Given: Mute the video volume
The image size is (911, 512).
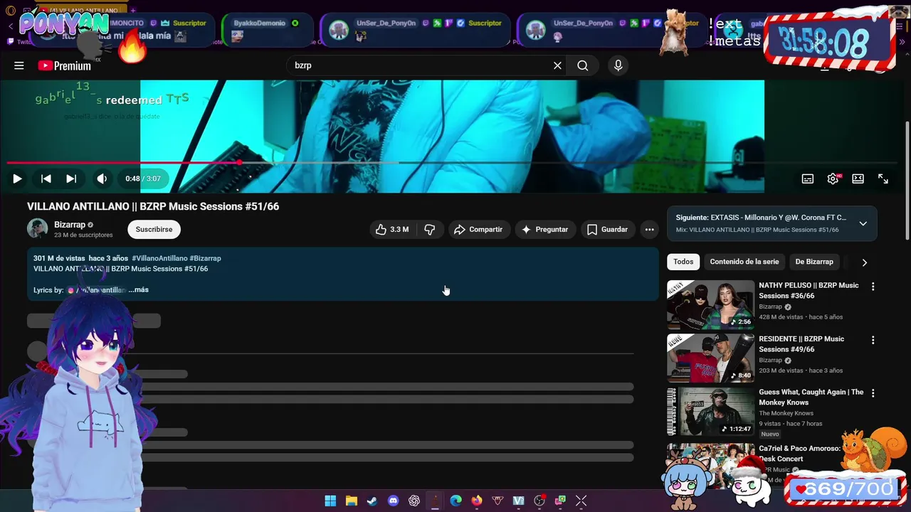Looking at the screenshot, I should pos(102,178).
